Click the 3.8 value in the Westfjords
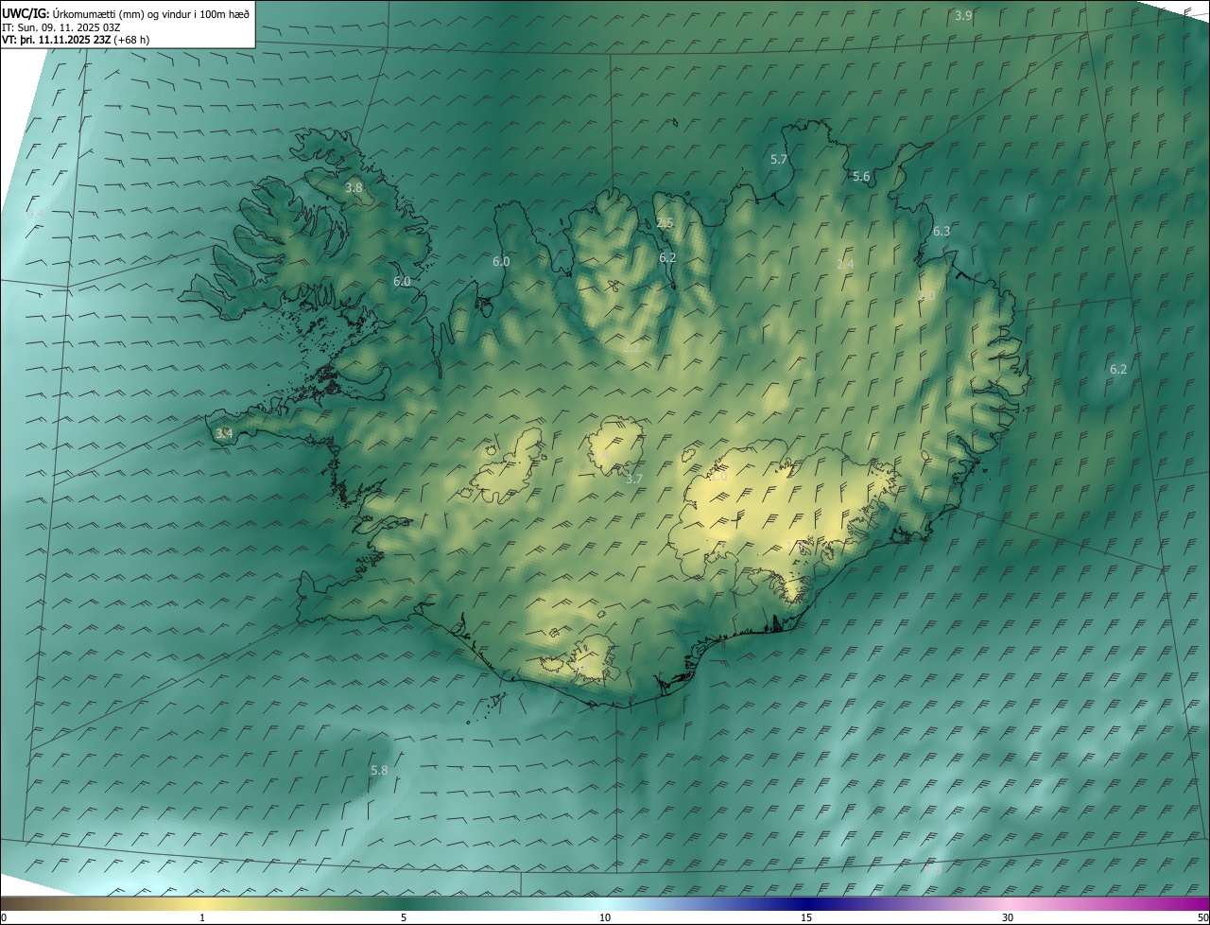Viewport: 1210px width, 925px height. click(354, 188)
